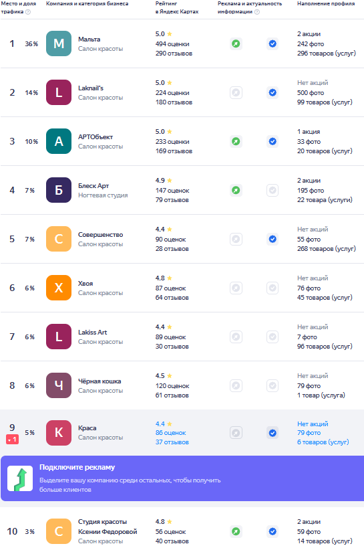Click Краса's 6 товаров (услуг) link
This screenshot has height=552, width=364.
(323, 442)
